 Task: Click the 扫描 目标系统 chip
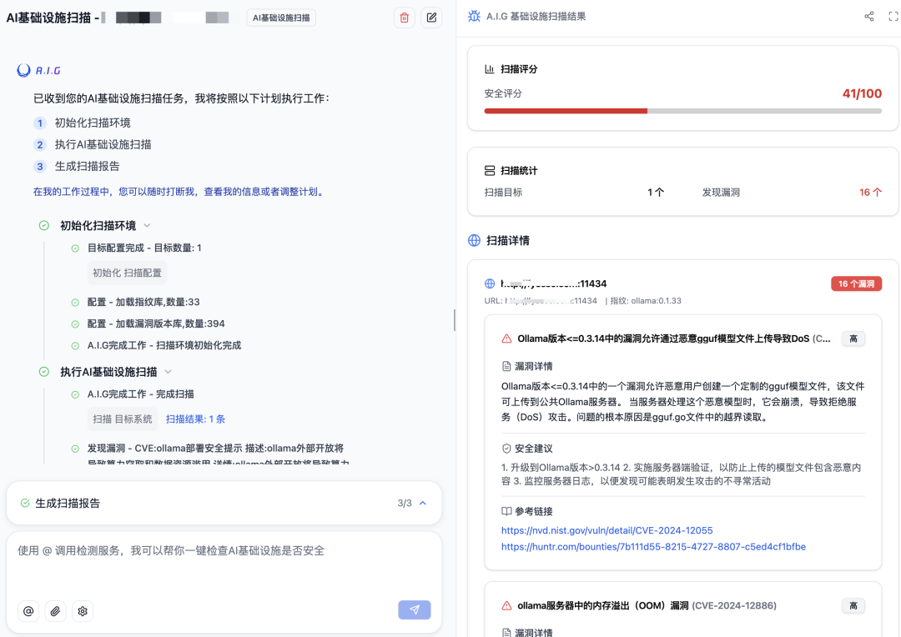[123, 419]
